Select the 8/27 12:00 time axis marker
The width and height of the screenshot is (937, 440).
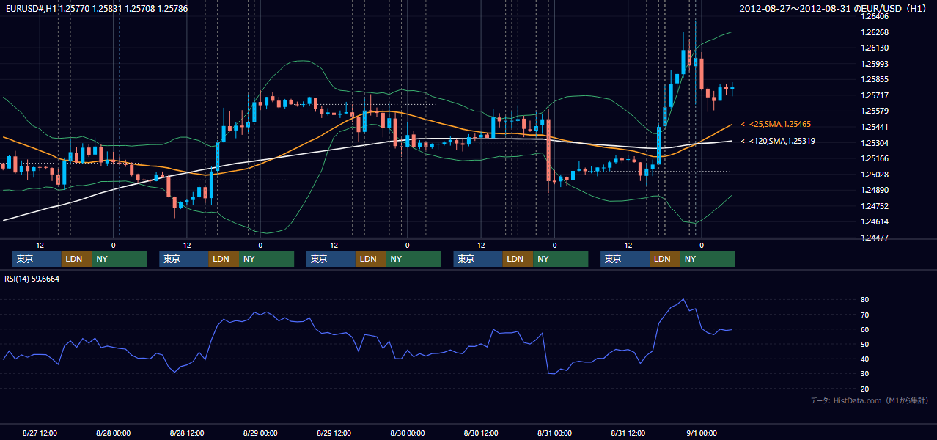40,433
